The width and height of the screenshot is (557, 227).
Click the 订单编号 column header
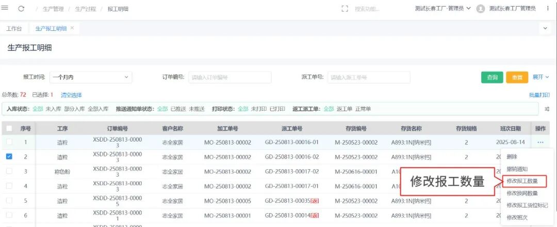click(117, 128)
